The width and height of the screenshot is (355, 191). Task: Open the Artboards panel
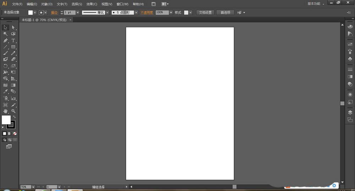[350, 120]
